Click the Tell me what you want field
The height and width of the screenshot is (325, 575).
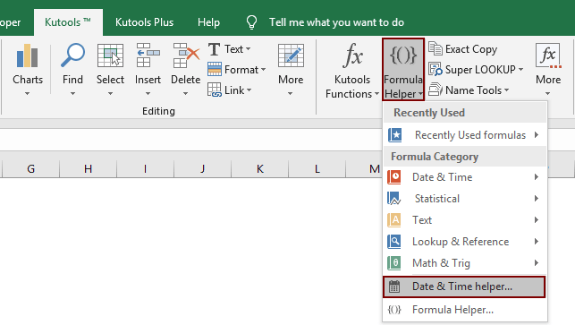pyautogui.click(x=336, y=22)
